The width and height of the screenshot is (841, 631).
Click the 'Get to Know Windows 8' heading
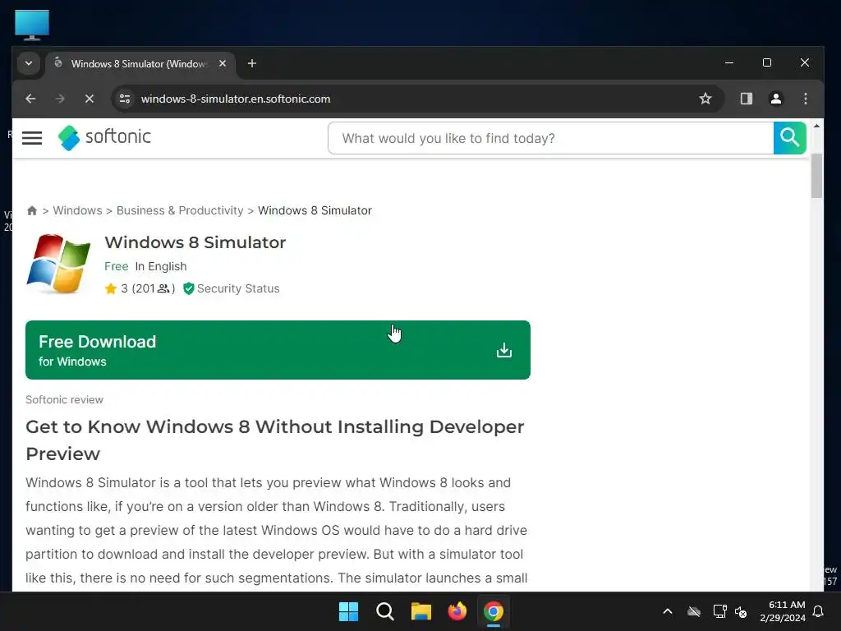[275, 440]
